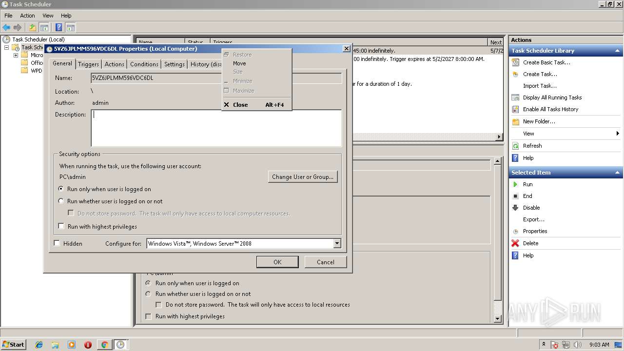Open the File menu

[8, 16]
